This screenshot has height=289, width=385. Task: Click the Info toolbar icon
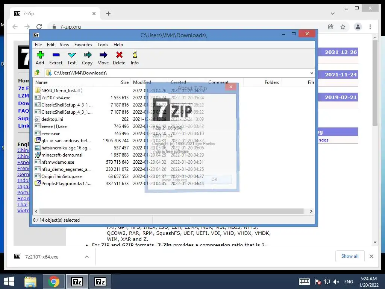click(135, 55)
